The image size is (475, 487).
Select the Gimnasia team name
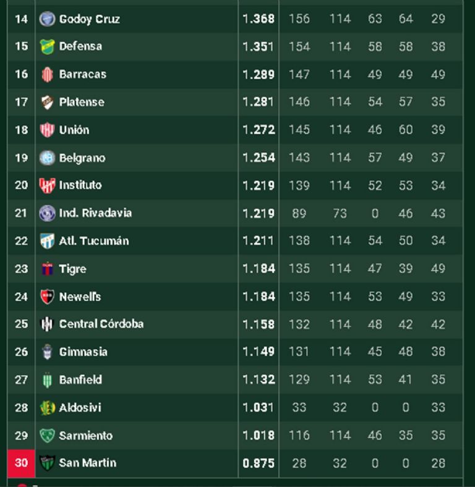(x=83, y=352)
